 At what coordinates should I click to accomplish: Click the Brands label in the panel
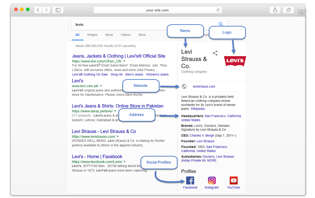[x=187, y=126]
